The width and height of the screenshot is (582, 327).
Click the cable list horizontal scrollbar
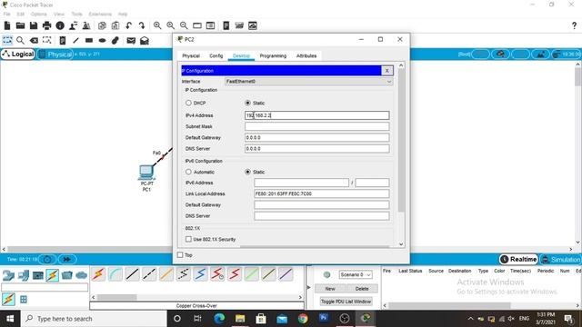tap(117, 297)
